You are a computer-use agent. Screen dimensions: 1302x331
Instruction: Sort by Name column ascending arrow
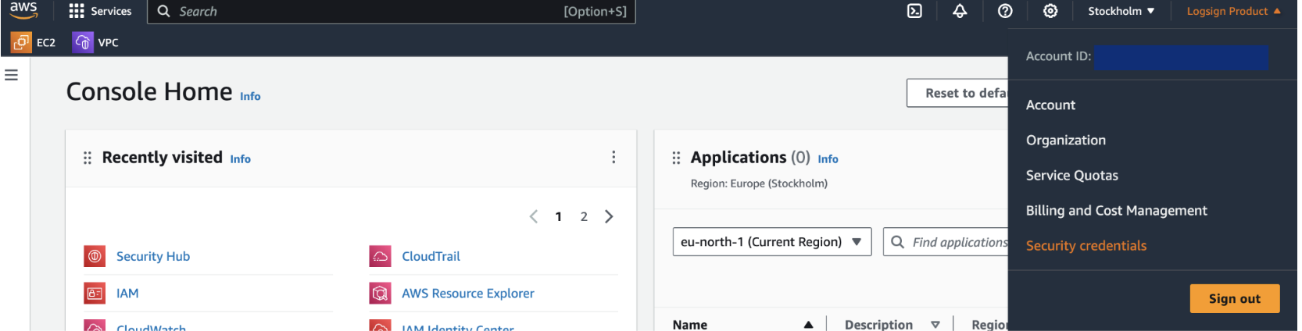tap(808, 325)
